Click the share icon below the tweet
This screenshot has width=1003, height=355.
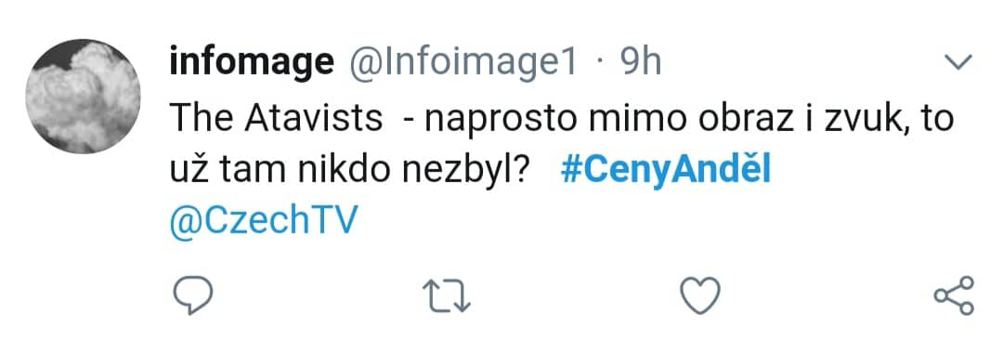pos(955,296)
